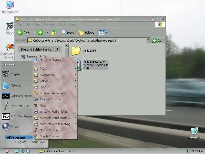Viewport: 205px width, 154px height.
Task: Open Media Player from quick launch
Action: (x=28, y=151)
